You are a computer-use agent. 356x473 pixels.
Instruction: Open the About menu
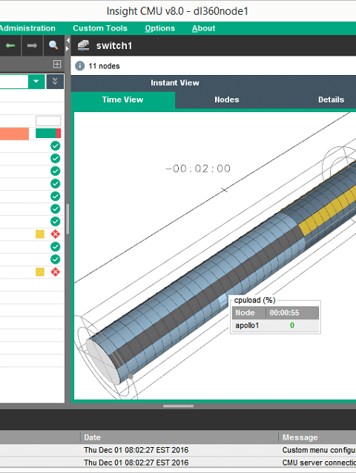click(204, 28)
